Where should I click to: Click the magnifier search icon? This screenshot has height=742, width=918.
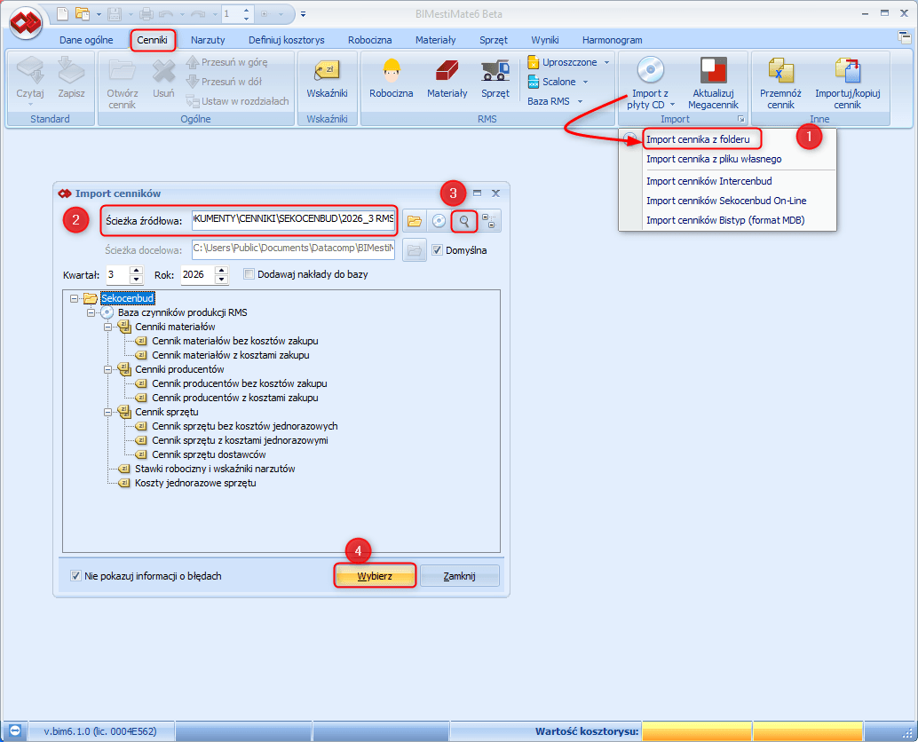click(464, 221)
